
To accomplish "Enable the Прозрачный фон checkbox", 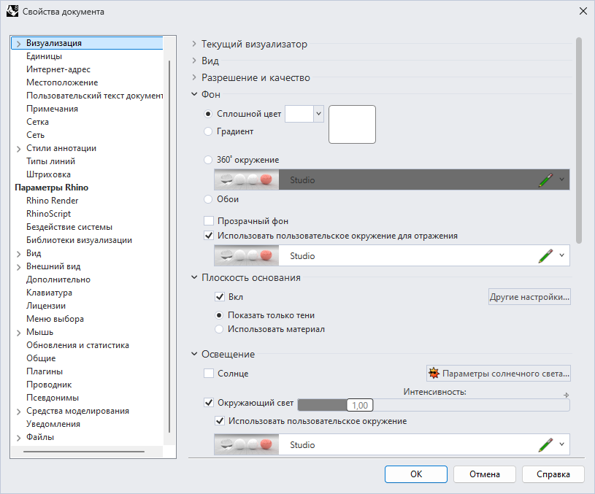I will pos(209,221).
